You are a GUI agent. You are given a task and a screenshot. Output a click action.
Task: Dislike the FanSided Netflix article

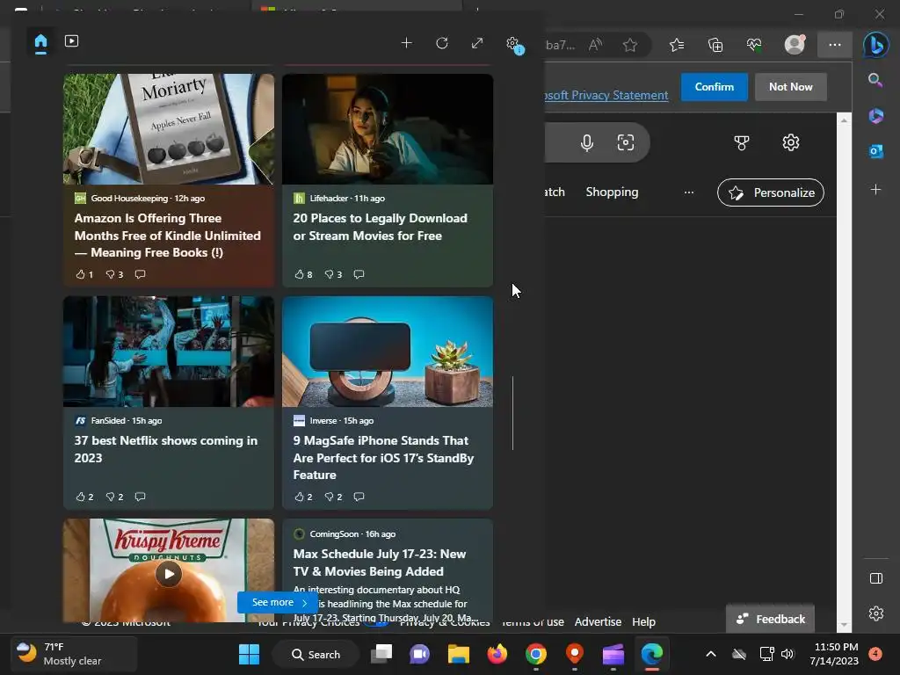(x=115, y=497)
